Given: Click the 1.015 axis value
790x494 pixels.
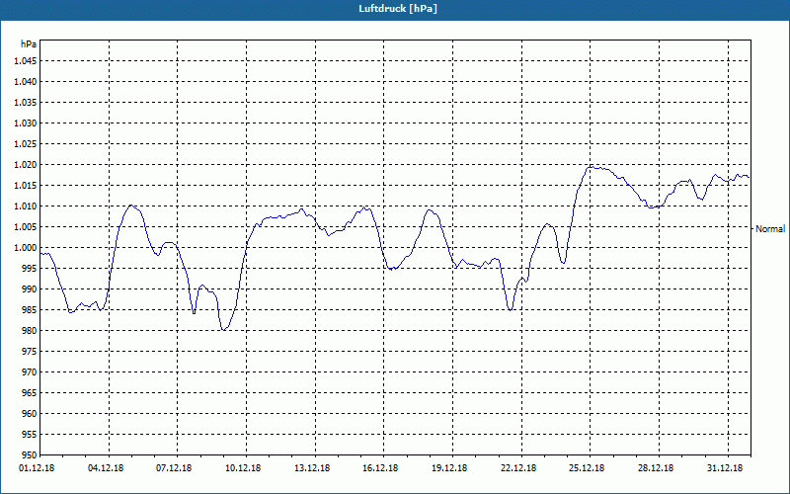Looking at the screenshot, I should point(26,186).
